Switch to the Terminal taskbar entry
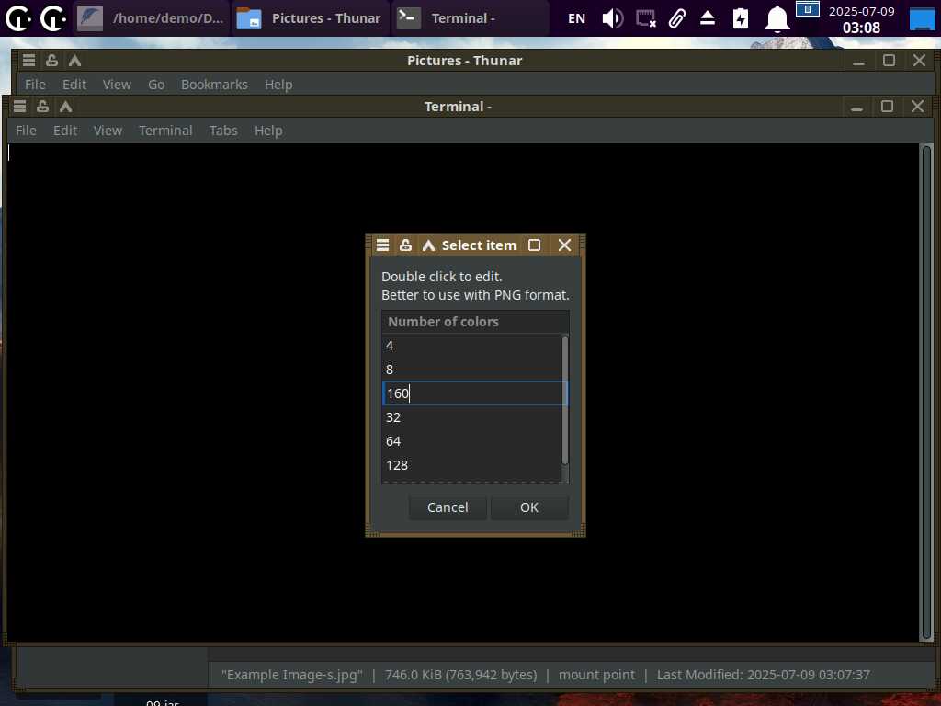Viewport: 941px width, 706px height. [470, 18]
